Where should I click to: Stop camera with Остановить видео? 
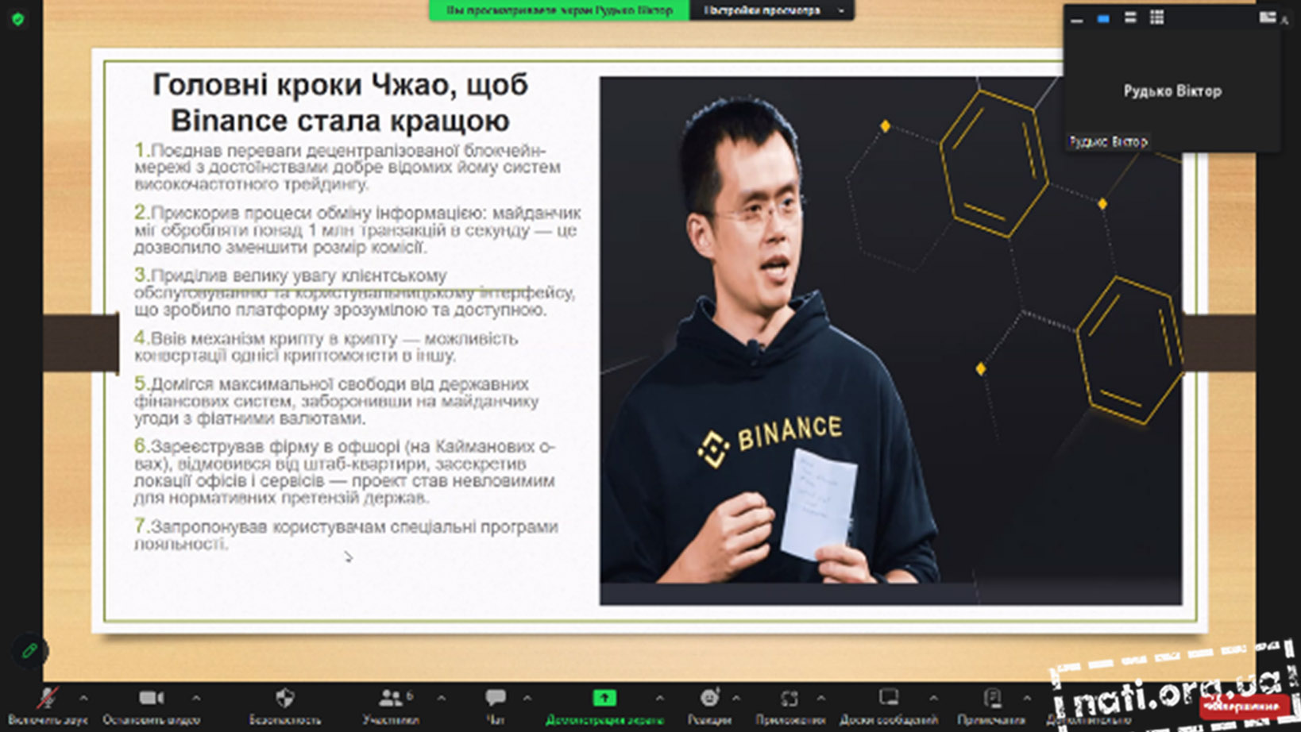click(x=151, y=705)
